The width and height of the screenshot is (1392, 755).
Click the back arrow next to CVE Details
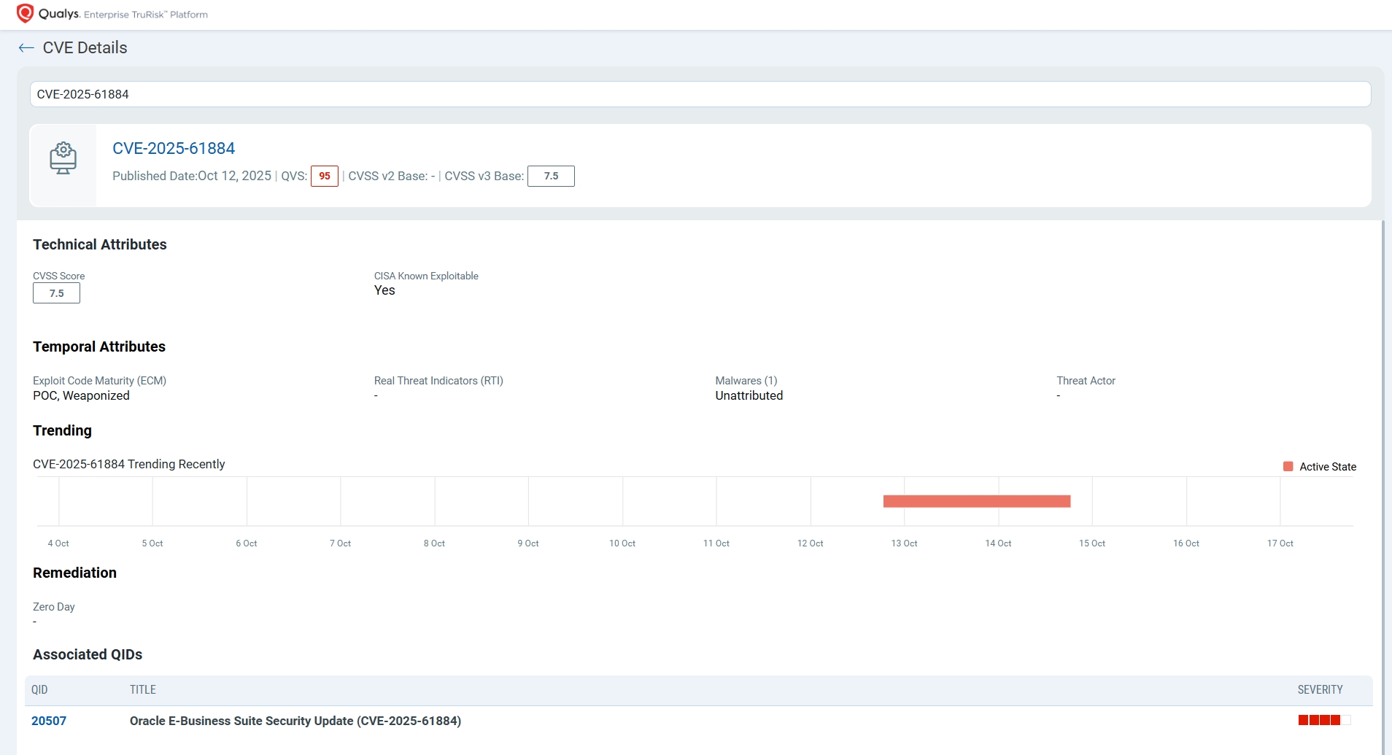coord(26,48)
